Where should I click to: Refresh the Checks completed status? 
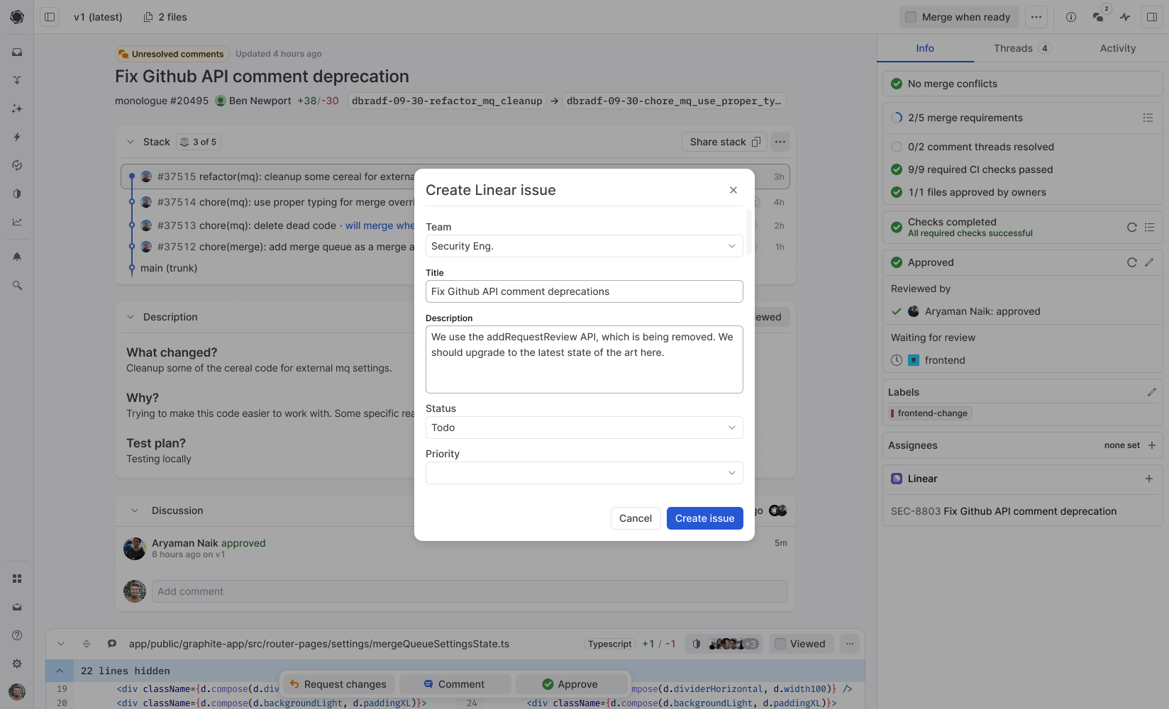[1132, 228]
